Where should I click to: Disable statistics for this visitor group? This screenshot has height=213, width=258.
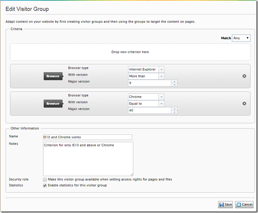45,185
